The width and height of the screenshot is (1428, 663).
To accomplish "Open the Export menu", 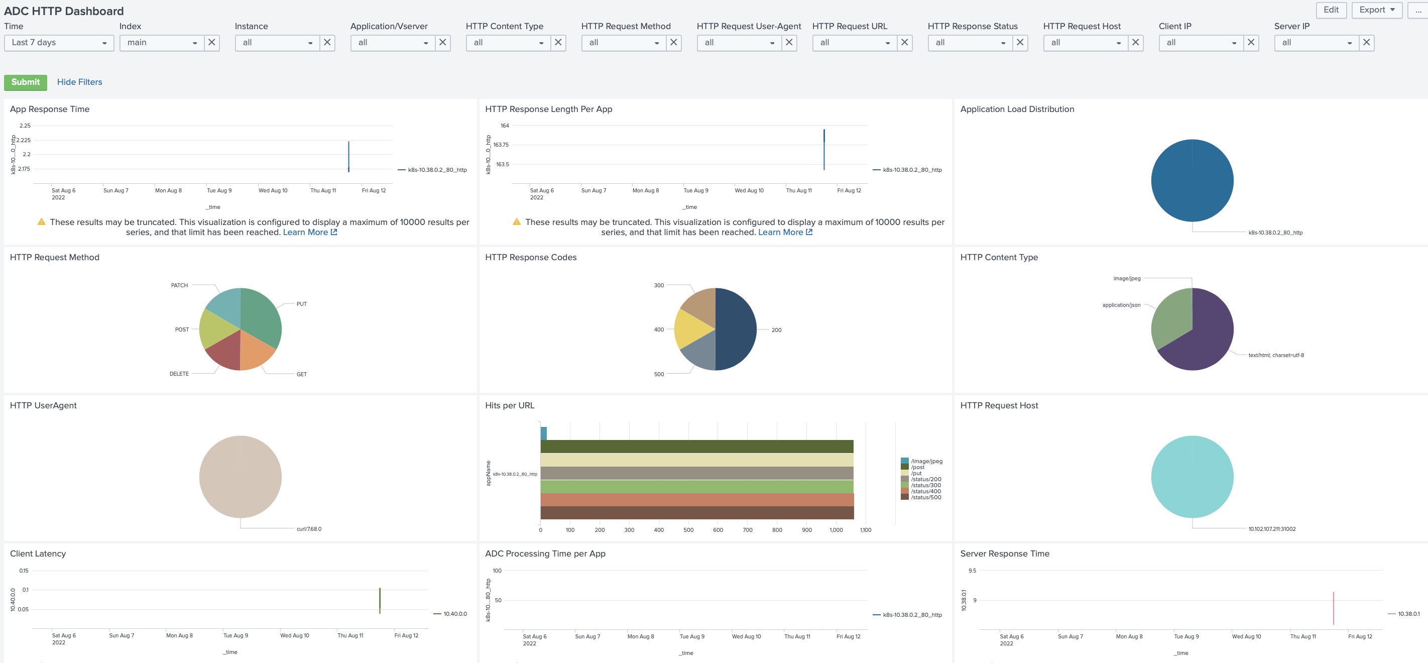I will (1377, 10).
